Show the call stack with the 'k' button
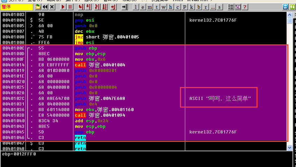Image resolution: width=296 pixels, height=167 pixels. click(x=192, y=7)
